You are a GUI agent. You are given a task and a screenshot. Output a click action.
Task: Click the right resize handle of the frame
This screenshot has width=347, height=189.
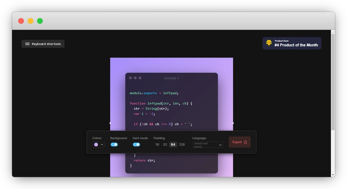point(233,123)
